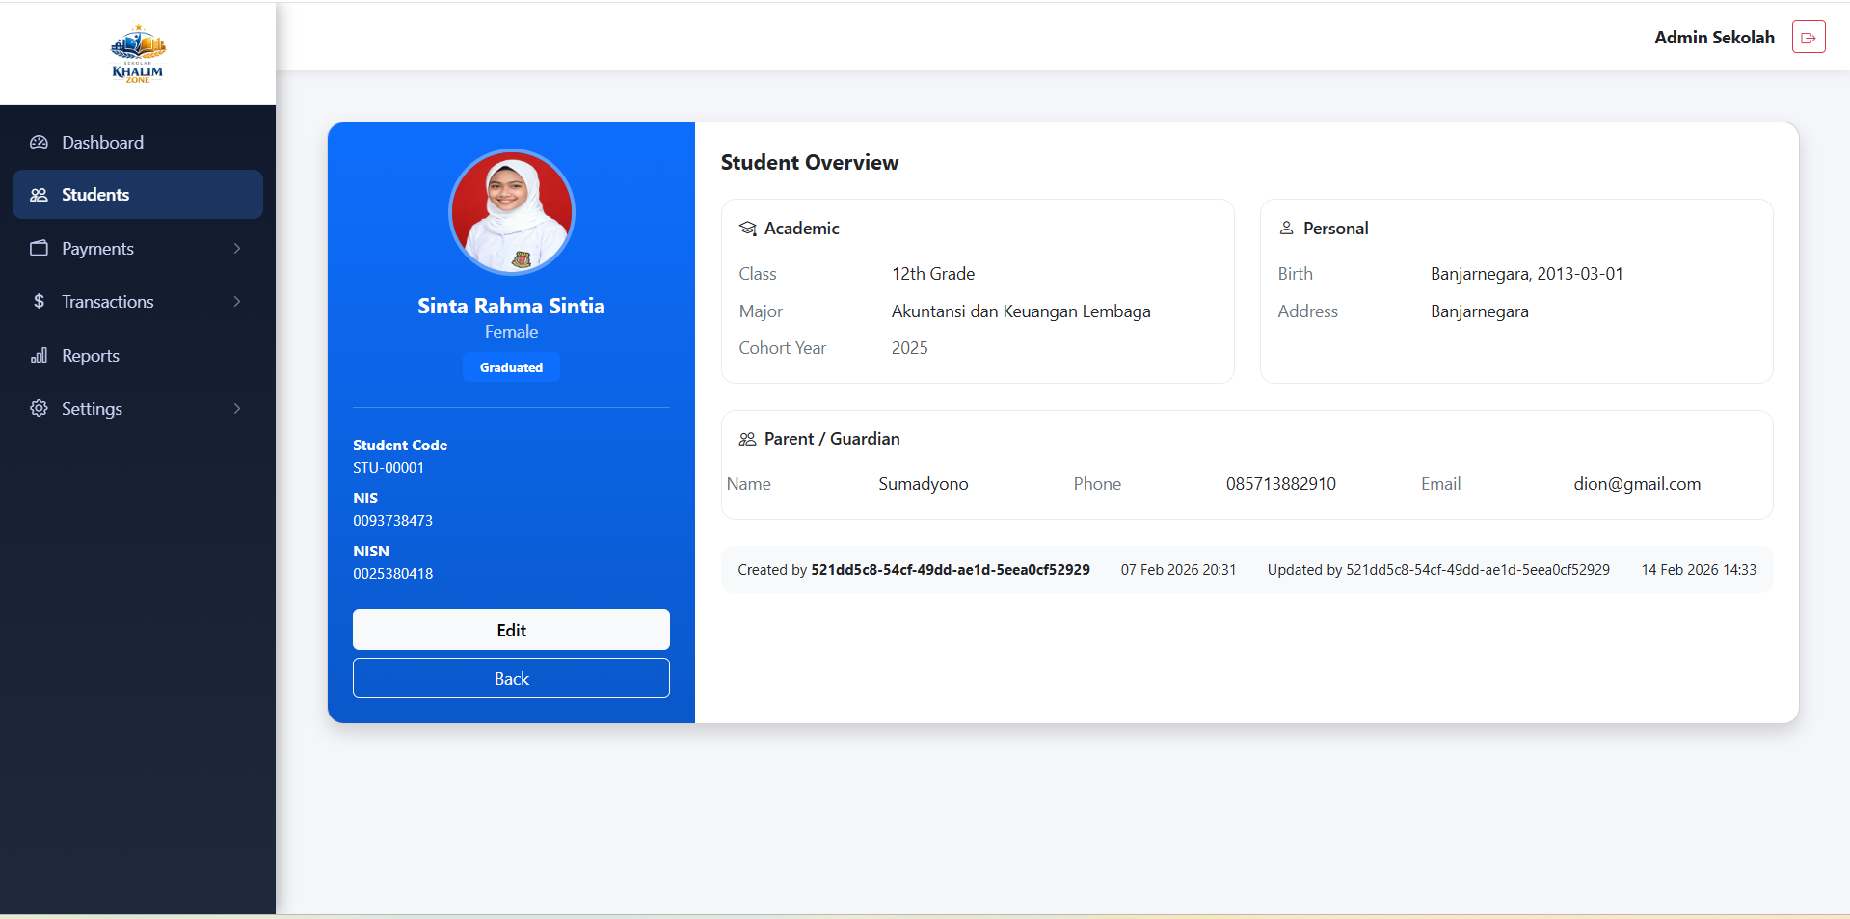Click the Students people icon in sidebar
This screenshot has width=1850, height=919.
click(39, 195)
